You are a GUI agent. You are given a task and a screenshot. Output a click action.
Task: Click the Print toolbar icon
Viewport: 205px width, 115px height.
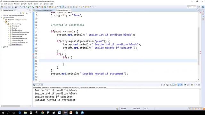click(x=12, y=7)
